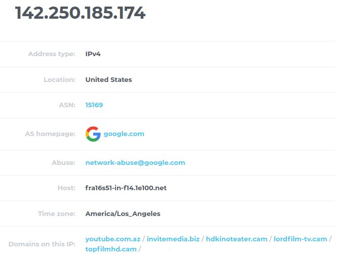Open ASN 15169 link
The width and height of the screenshot is (338, 259).
(x=94, y=105)
